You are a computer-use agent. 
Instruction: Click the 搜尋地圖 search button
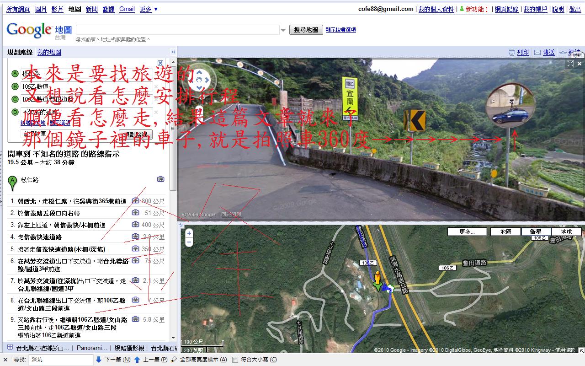point(306,30)
